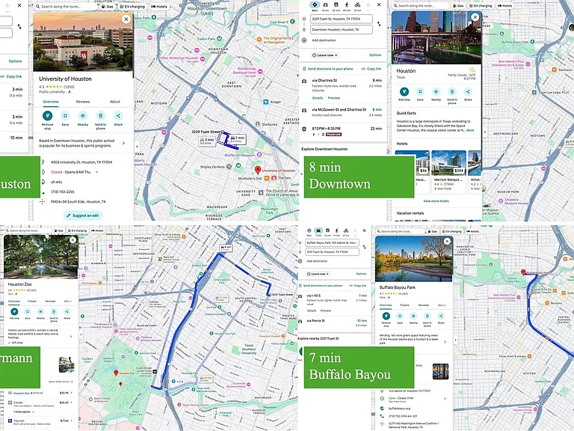Share the Houston Zoo place
This screenshot has width=574, height=431.
pyautogui.click(x=67, y=311)
